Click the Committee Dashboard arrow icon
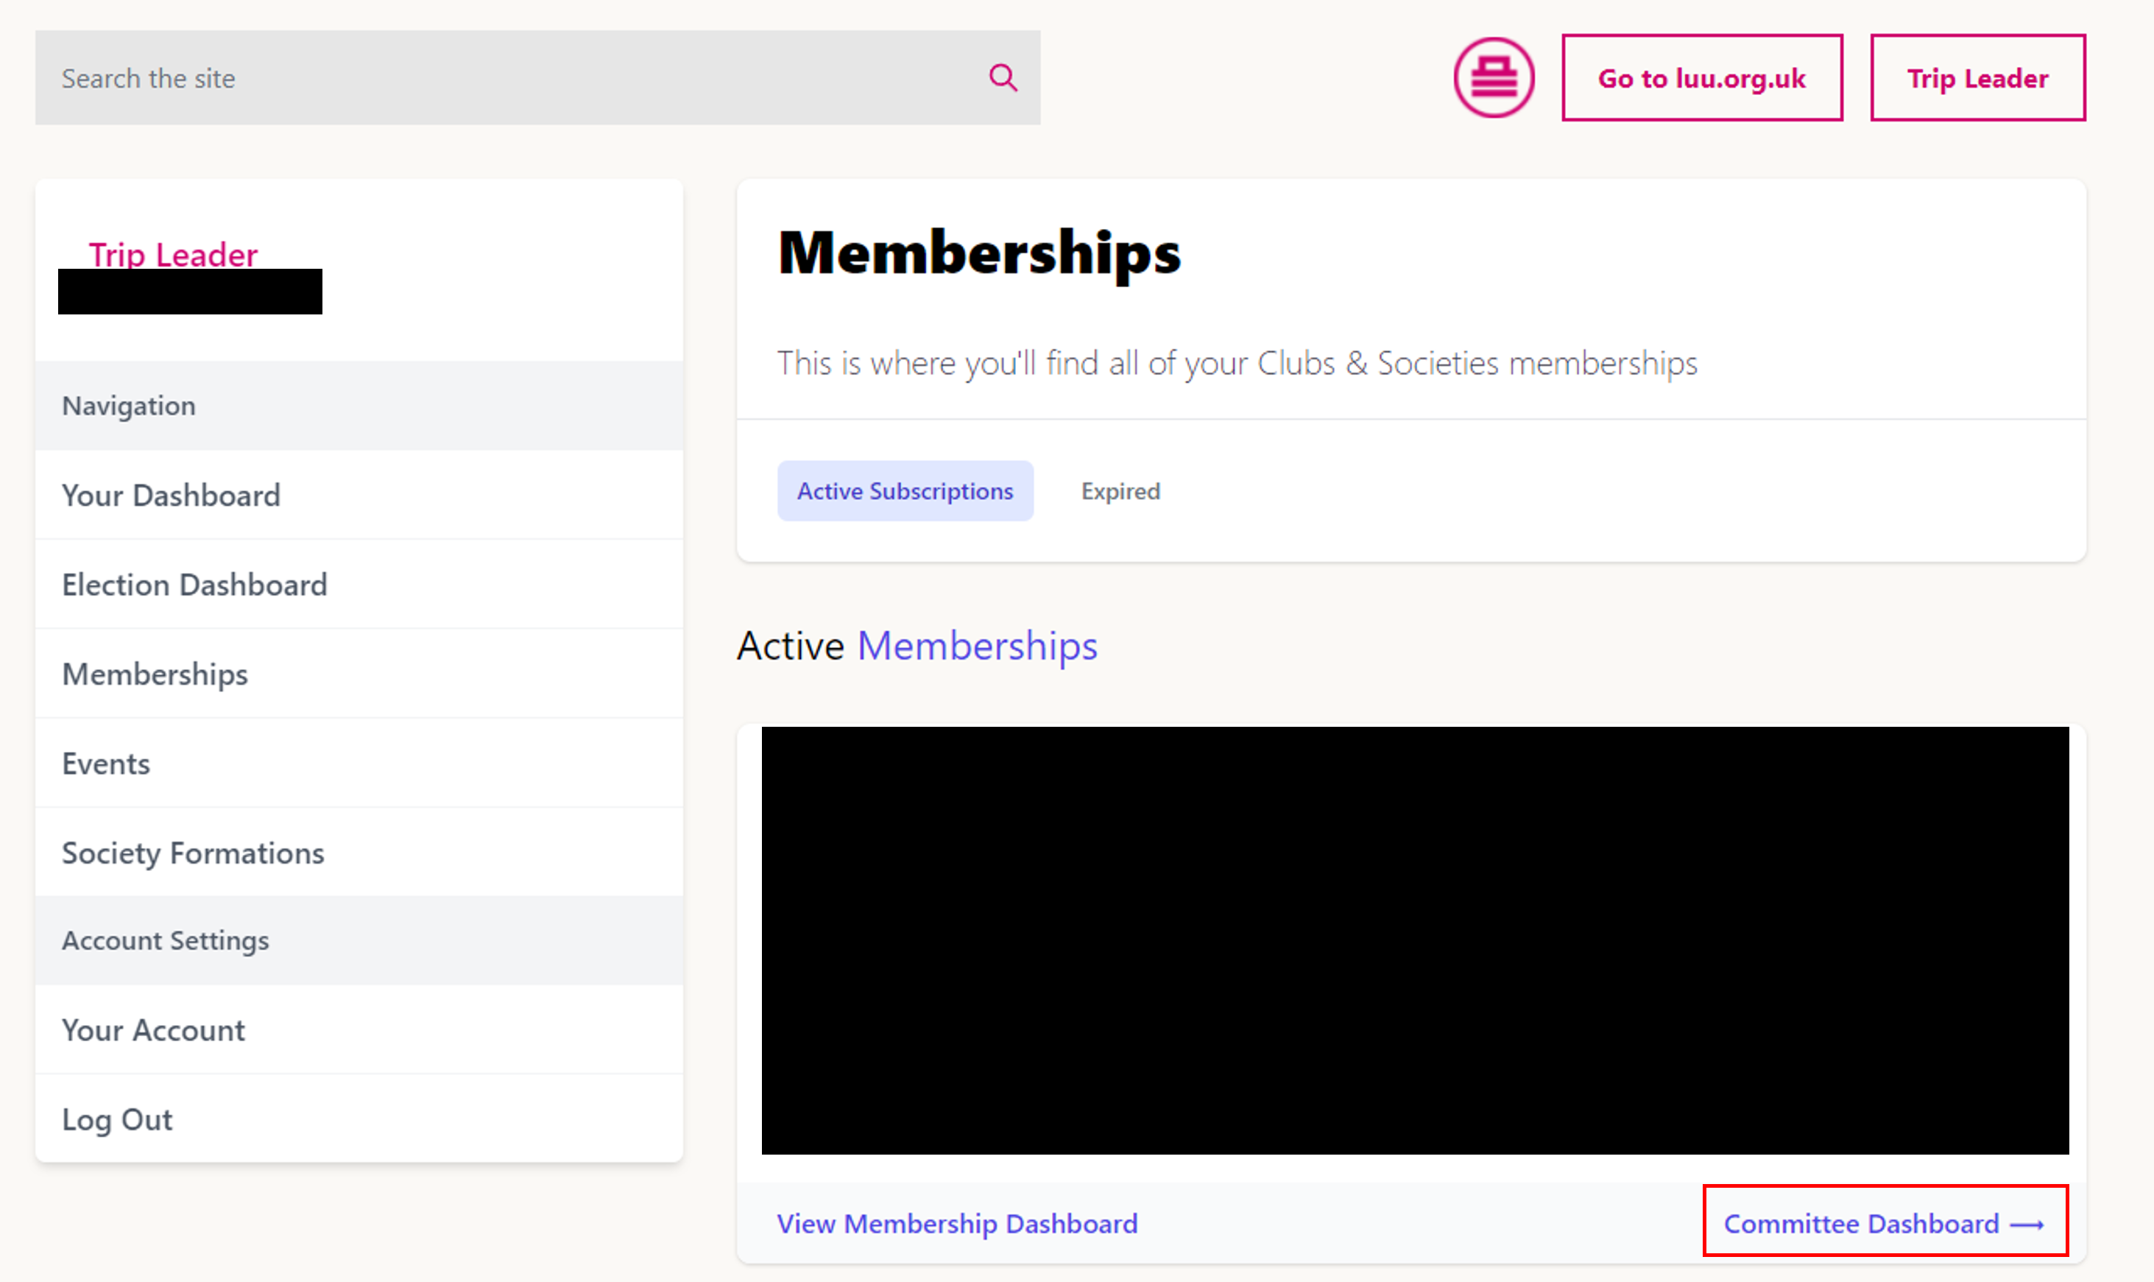Screen dimensions: 2154x1282 point(2026,1224)
